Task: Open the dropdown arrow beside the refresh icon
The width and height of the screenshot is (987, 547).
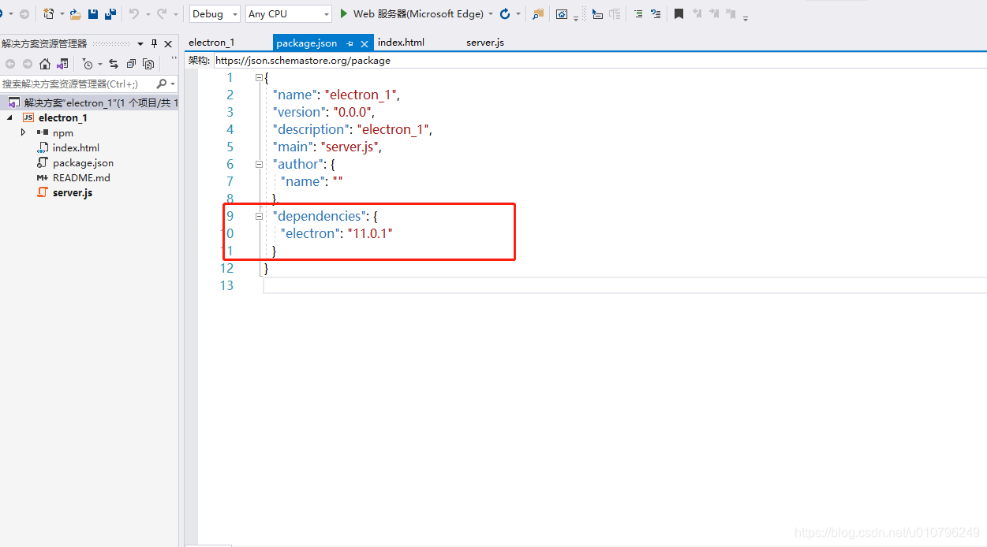Action: pyautogui.click(x=518, y=14)
